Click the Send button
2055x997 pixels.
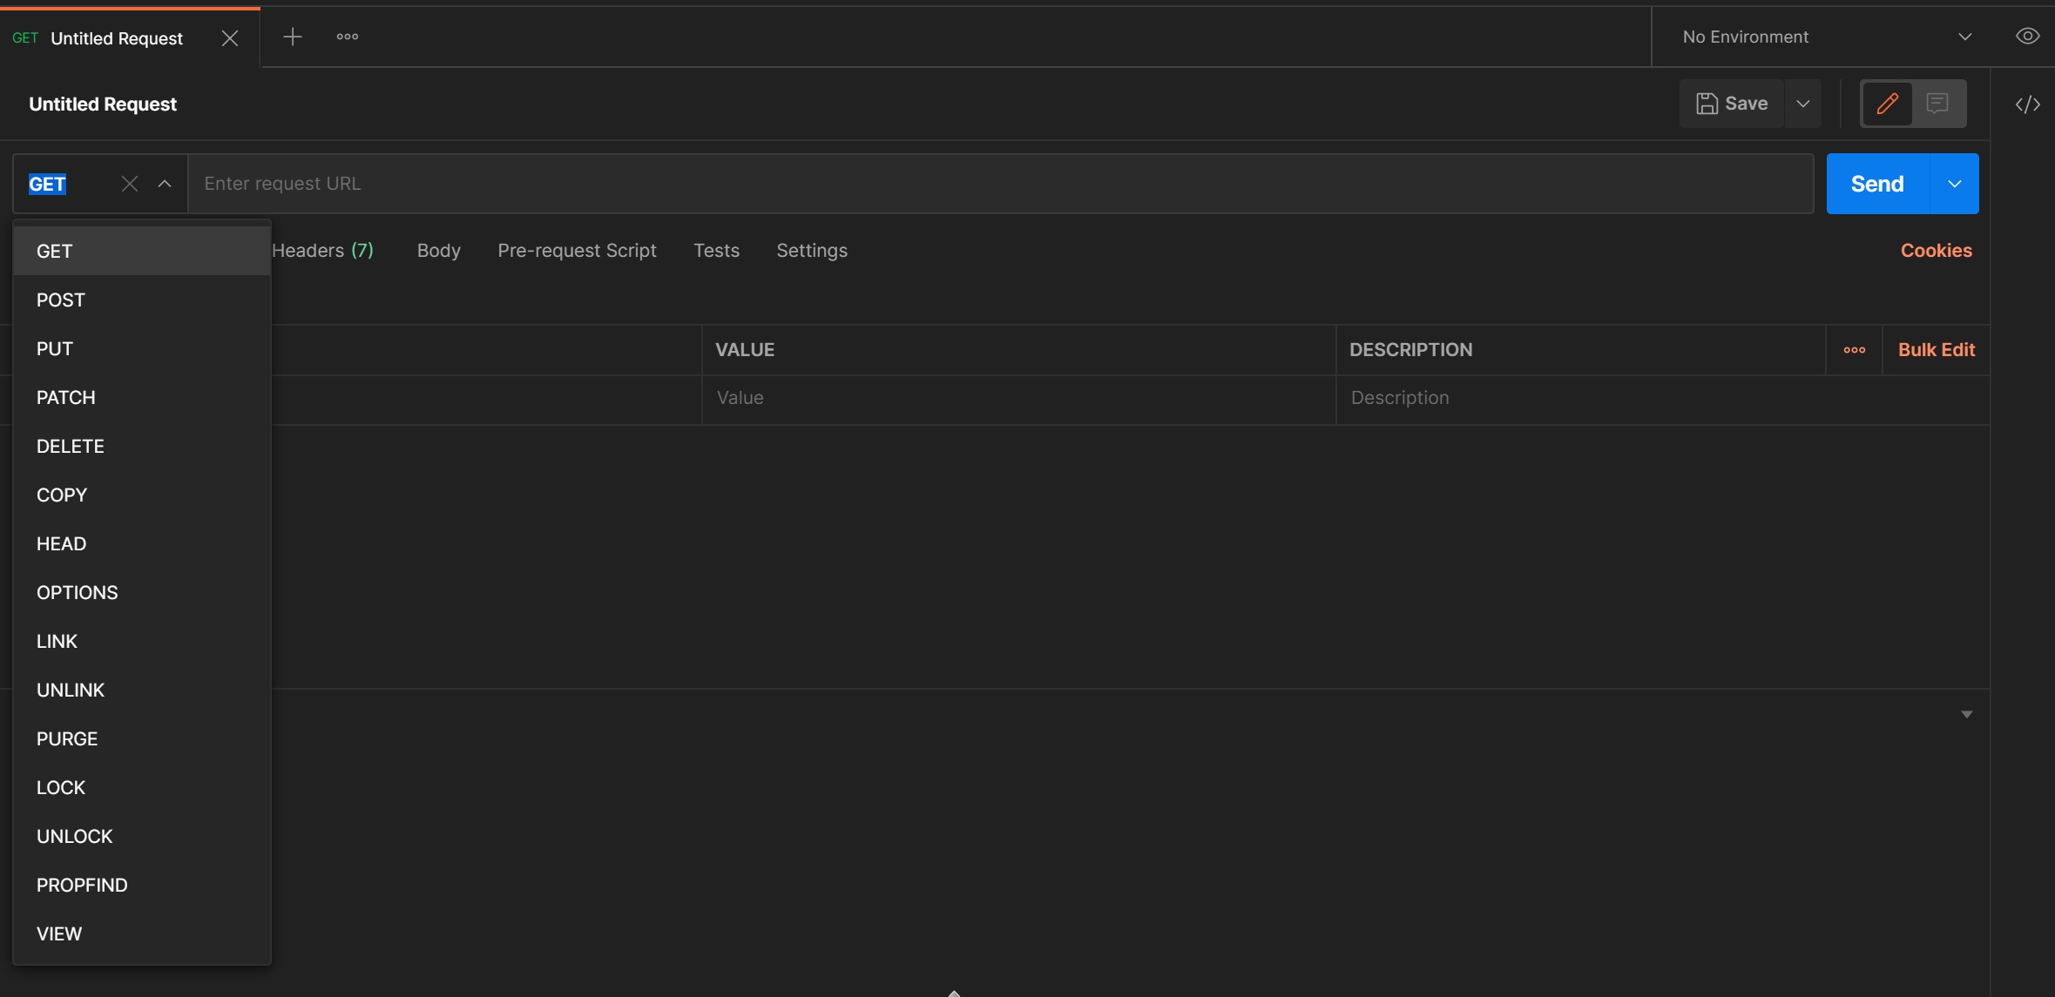point(1876,184)
